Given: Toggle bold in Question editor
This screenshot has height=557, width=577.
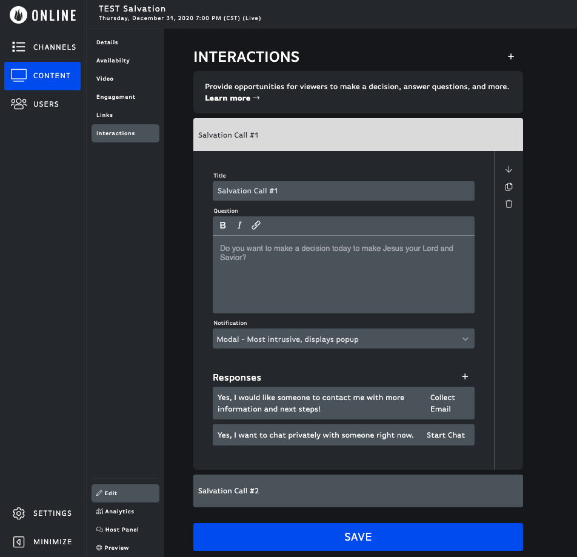Looking at the screenshot, I should 222,225.
